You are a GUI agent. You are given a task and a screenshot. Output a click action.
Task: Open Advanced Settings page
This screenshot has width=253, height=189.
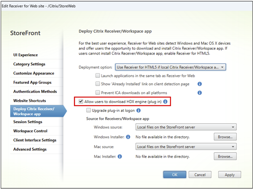[30, 149]
